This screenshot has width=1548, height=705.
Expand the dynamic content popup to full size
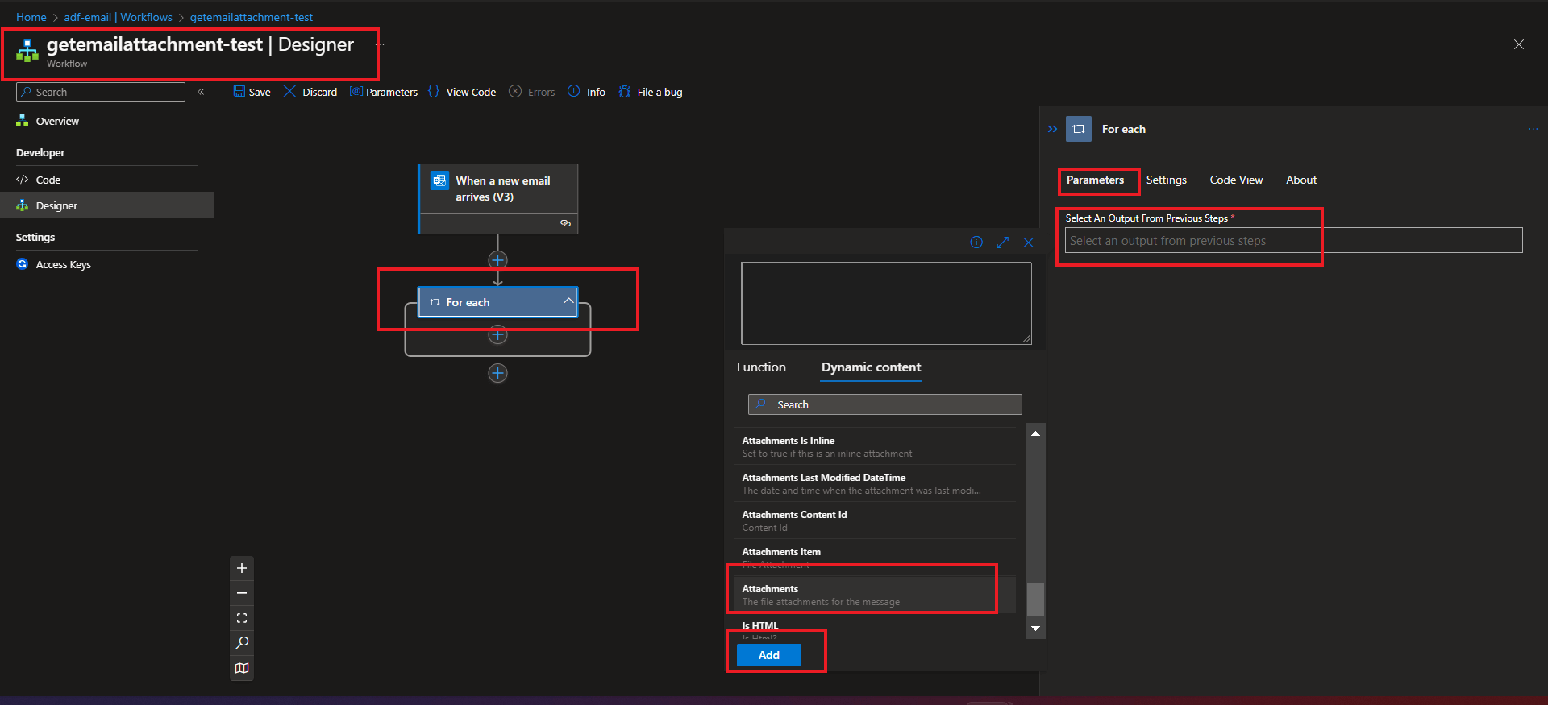pos(1002,243)
